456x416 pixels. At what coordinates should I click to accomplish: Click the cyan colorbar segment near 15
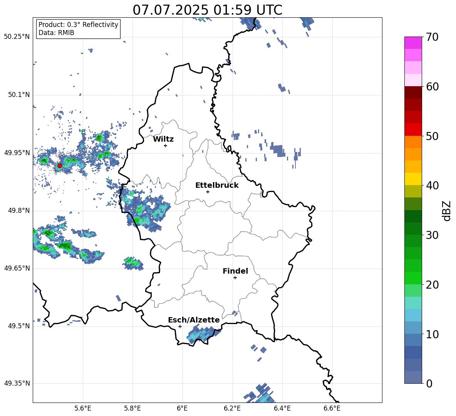(413, 303)
